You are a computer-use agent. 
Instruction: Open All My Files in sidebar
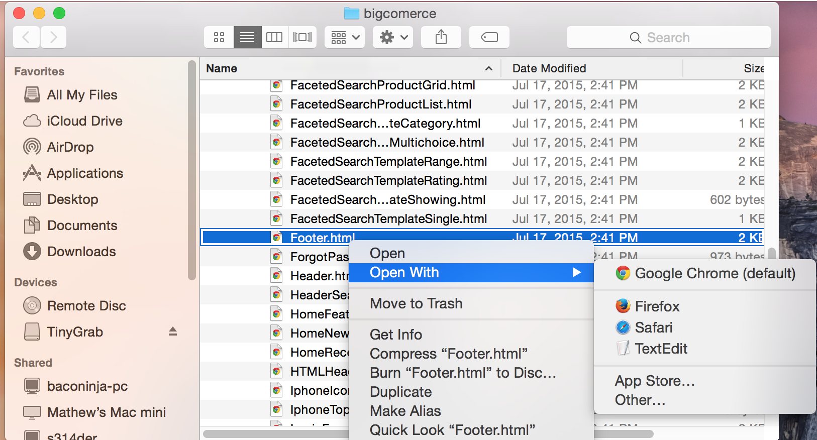coord(71,95)
